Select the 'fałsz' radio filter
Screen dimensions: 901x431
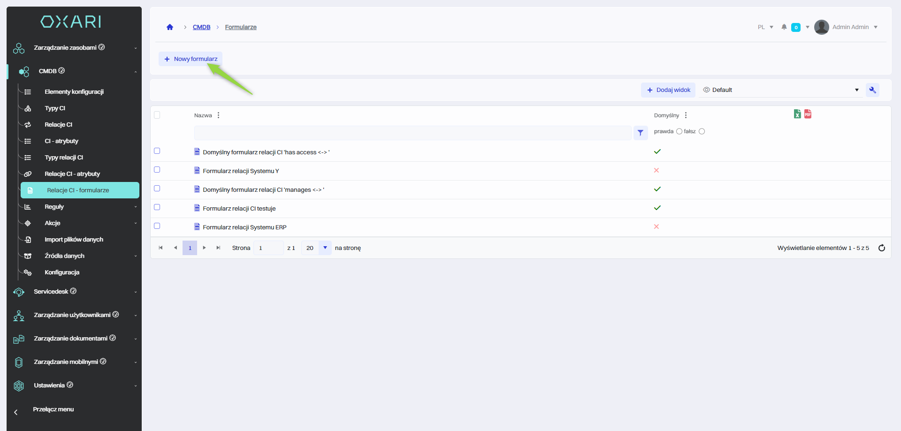click(702, 132)
